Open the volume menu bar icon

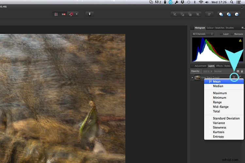coord(207,2)
